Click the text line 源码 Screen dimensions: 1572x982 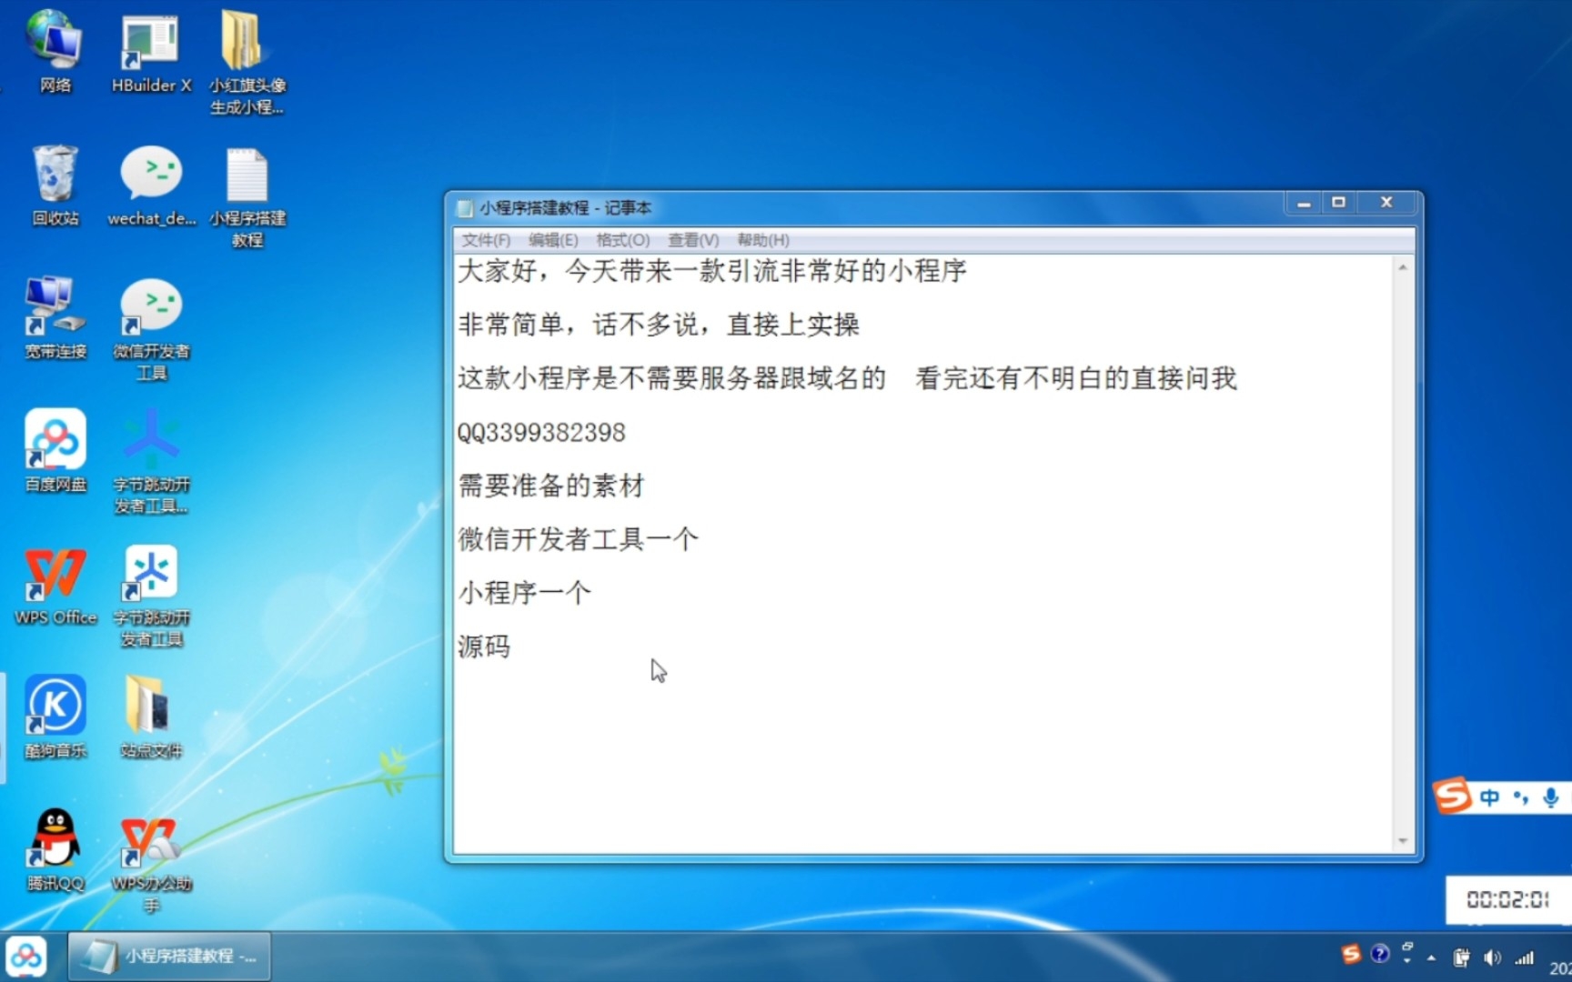point(484,646)
